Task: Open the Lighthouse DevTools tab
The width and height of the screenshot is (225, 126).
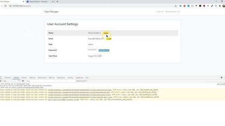Action: (79, 78)
